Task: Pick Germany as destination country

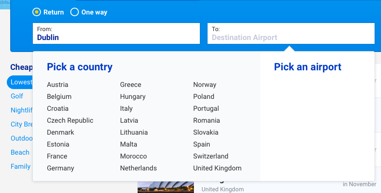Action: (61, 168)
